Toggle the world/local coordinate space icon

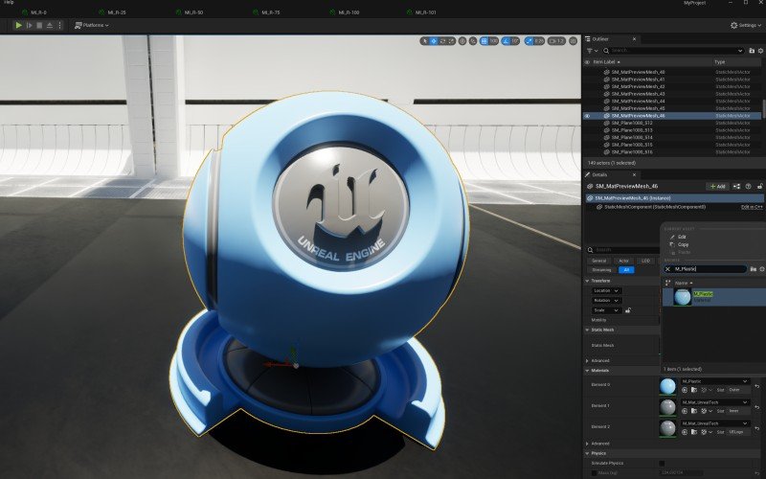462,41
